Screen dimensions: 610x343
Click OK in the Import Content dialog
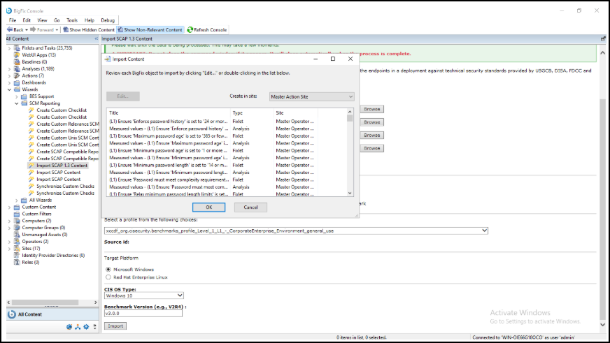coord(209,207)
